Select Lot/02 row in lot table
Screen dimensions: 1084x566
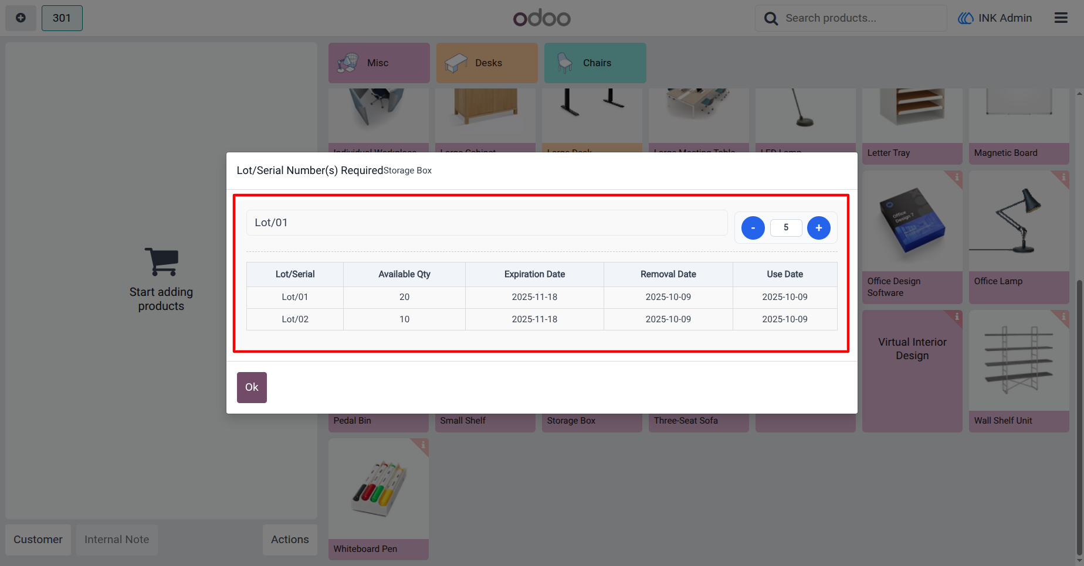(541, 319)
